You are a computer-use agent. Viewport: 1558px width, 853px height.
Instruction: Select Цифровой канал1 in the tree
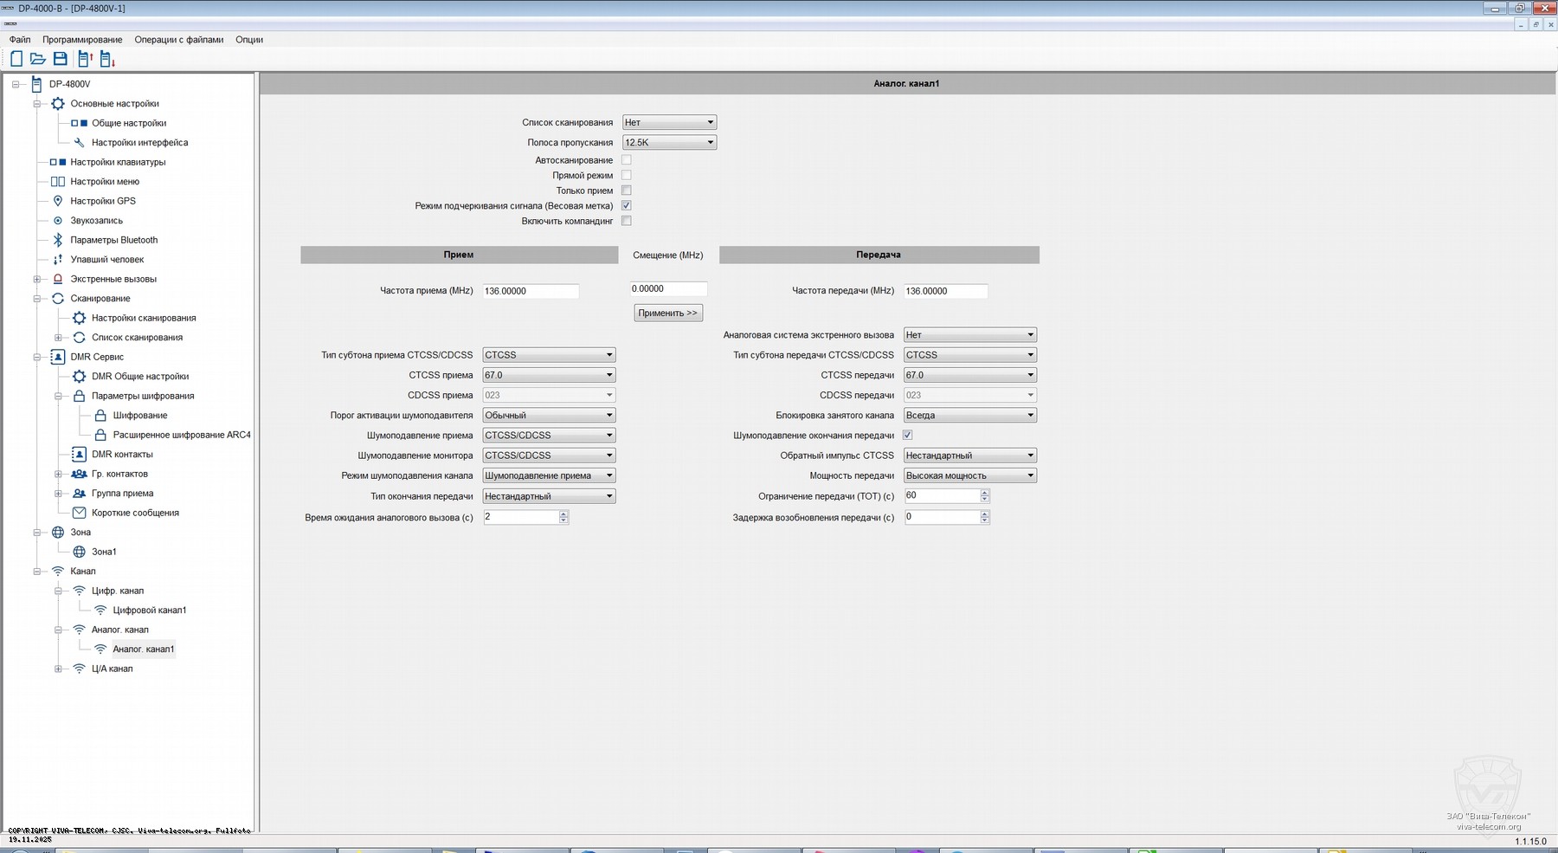click(x=149, y=611)
